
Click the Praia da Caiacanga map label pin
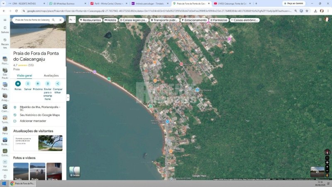(95, 72)
